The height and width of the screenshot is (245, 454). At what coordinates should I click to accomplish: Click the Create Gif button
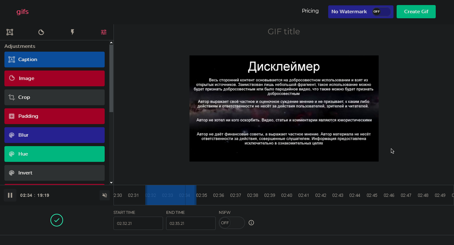coord(416,12)
